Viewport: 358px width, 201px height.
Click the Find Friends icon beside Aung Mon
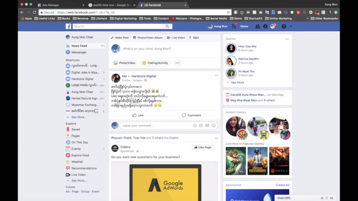(x=234, y=26)
